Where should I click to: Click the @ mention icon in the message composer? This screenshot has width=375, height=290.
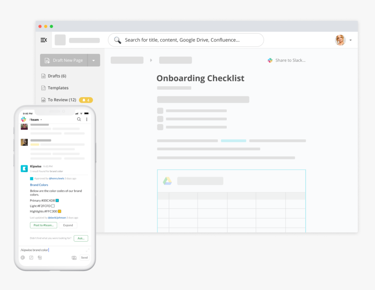23,258
